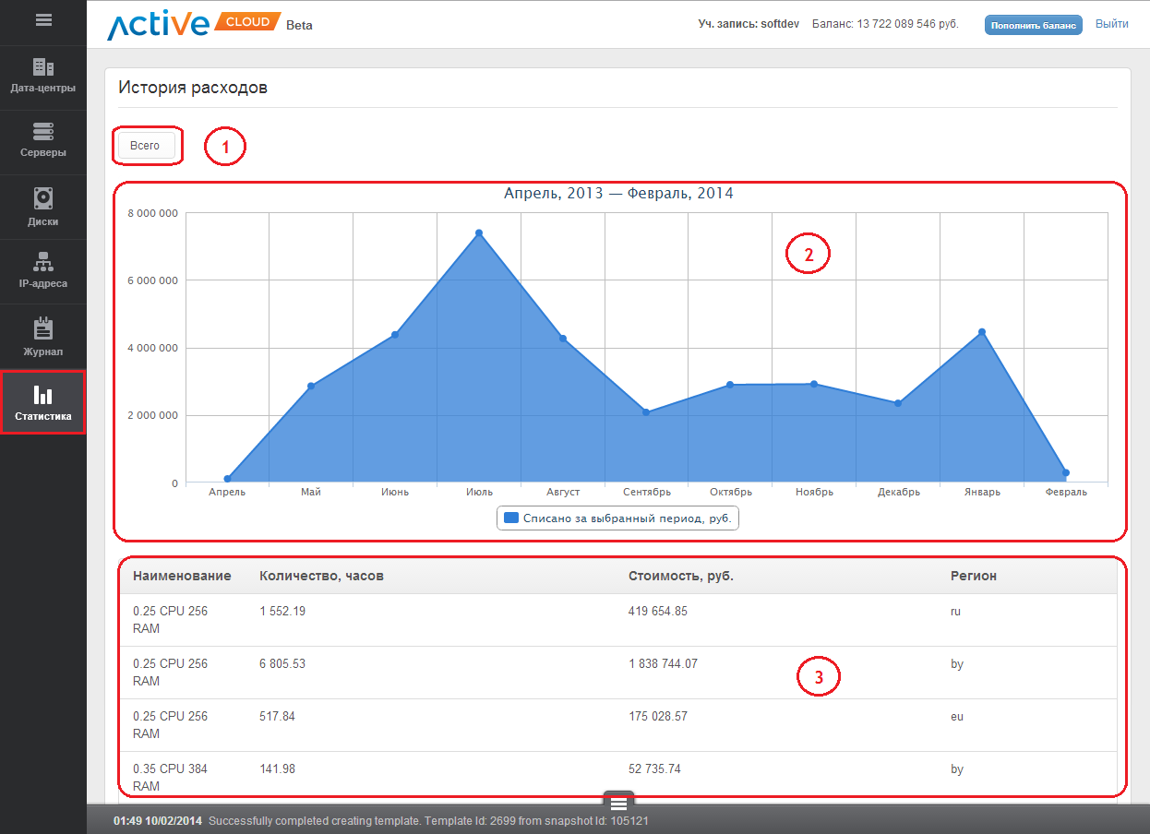Sort by Количество, часов column header

[321, 576]
